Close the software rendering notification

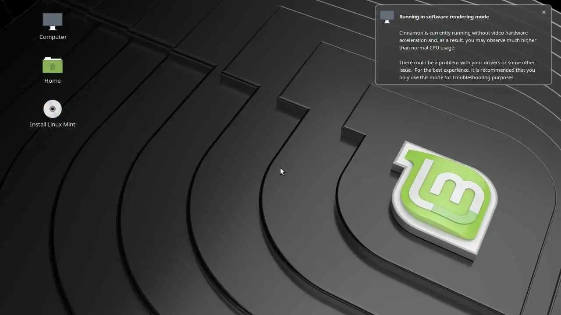click(x=543, y=12)
